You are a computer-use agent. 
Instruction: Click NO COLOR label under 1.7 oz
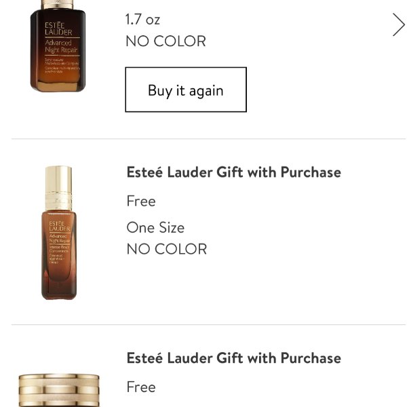coord(166,41)
